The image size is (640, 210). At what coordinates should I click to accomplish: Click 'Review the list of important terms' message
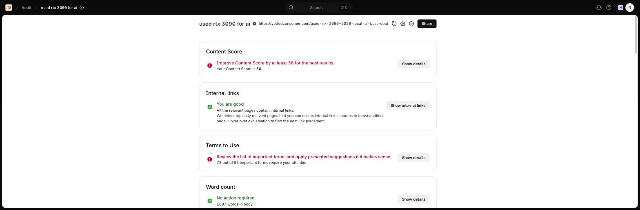click(304, 157)
